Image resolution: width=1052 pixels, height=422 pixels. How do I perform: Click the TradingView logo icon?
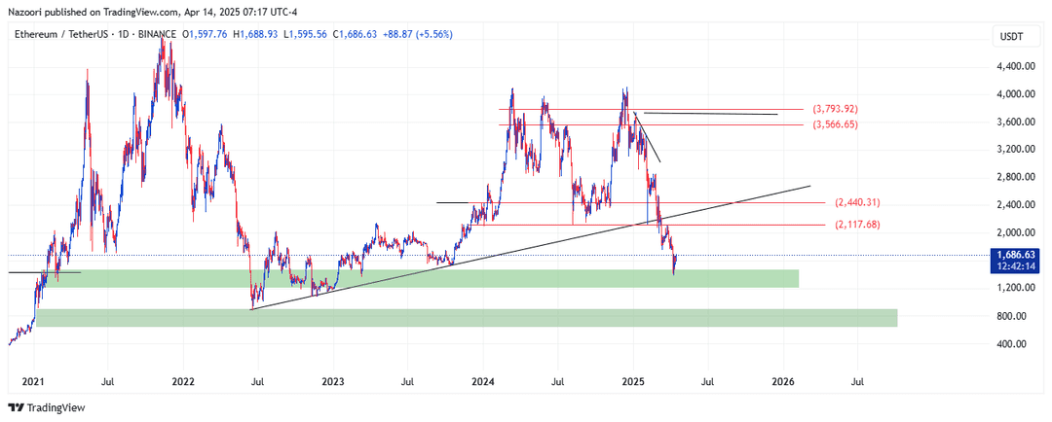point(17,407)
